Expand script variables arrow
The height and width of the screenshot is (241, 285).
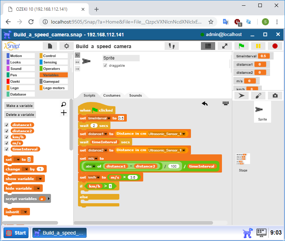click(49, 199)
